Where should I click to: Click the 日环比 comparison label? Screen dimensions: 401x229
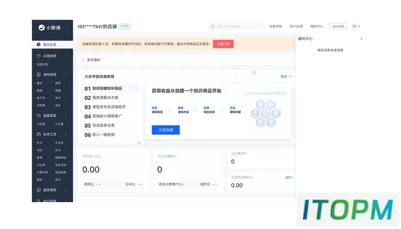click(x=130, y=184)
